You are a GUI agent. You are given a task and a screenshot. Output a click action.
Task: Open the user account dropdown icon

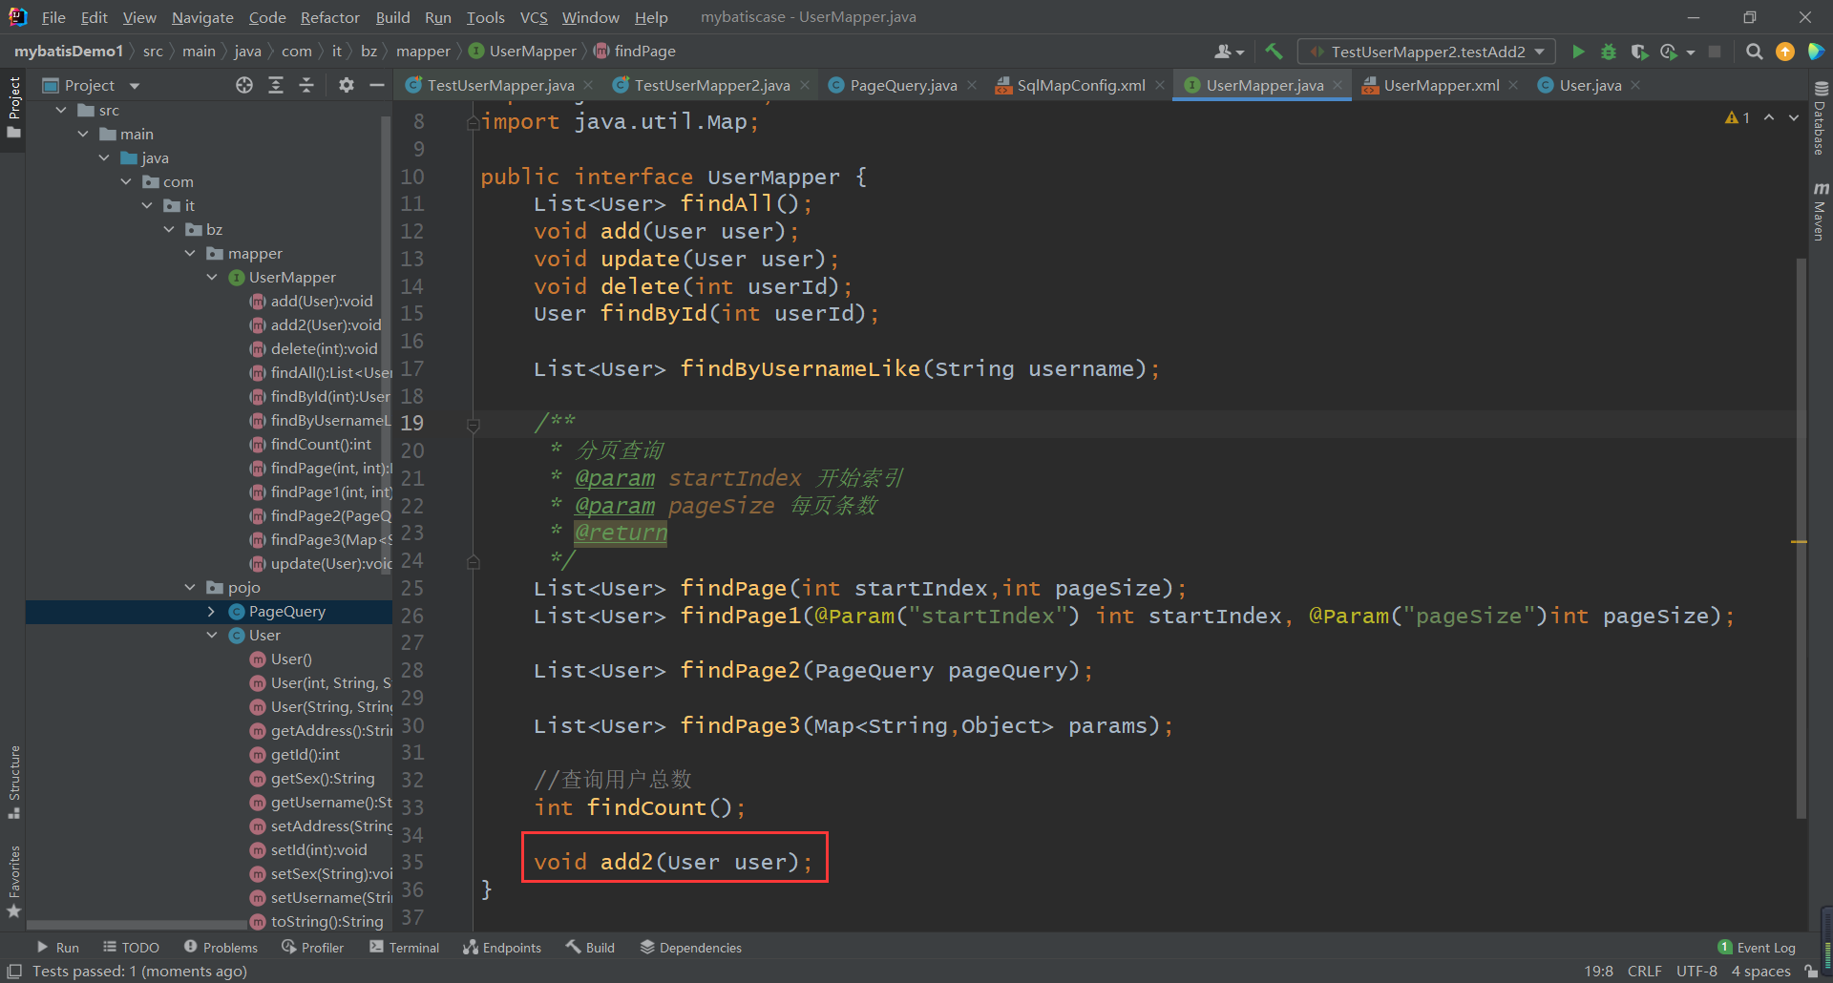(x=1229, y=52)
